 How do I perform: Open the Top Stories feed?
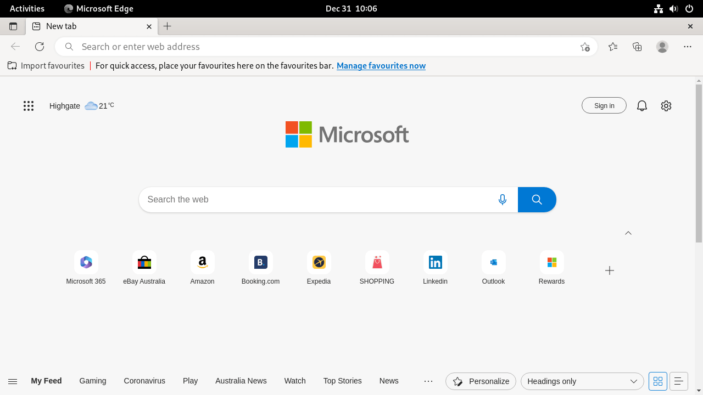pyautogui.click(x=342, y=381)
